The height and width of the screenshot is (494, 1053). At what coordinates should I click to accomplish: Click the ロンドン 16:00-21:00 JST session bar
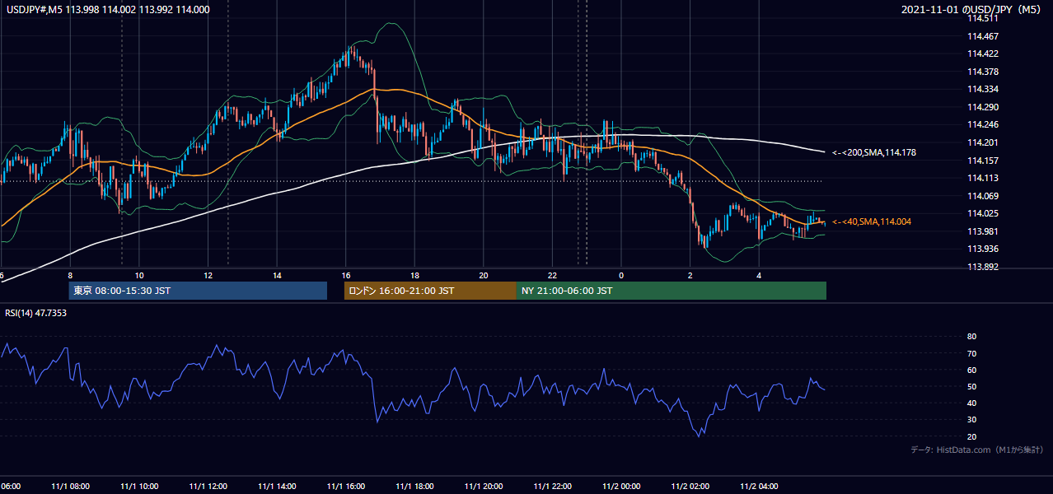(x=430, y=291)
